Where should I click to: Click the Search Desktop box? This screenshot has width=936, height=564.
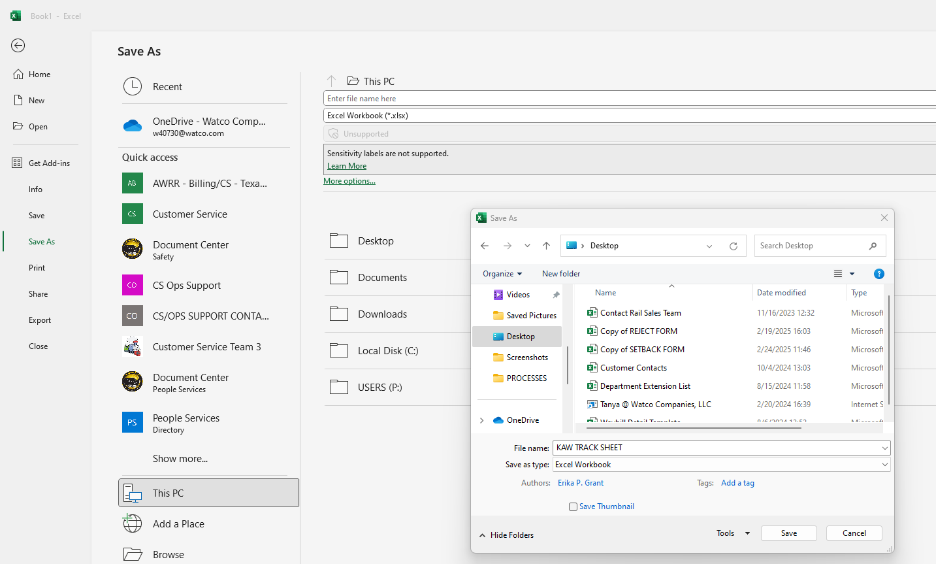[x=820, y=246]
